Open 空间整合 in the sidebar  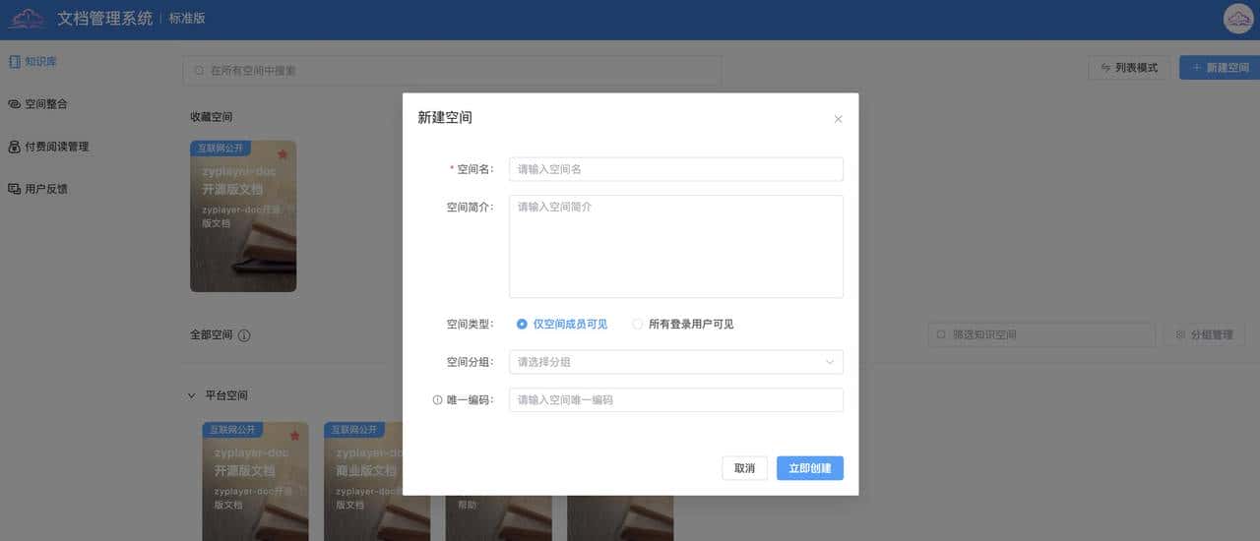click(x=37, y=103)
